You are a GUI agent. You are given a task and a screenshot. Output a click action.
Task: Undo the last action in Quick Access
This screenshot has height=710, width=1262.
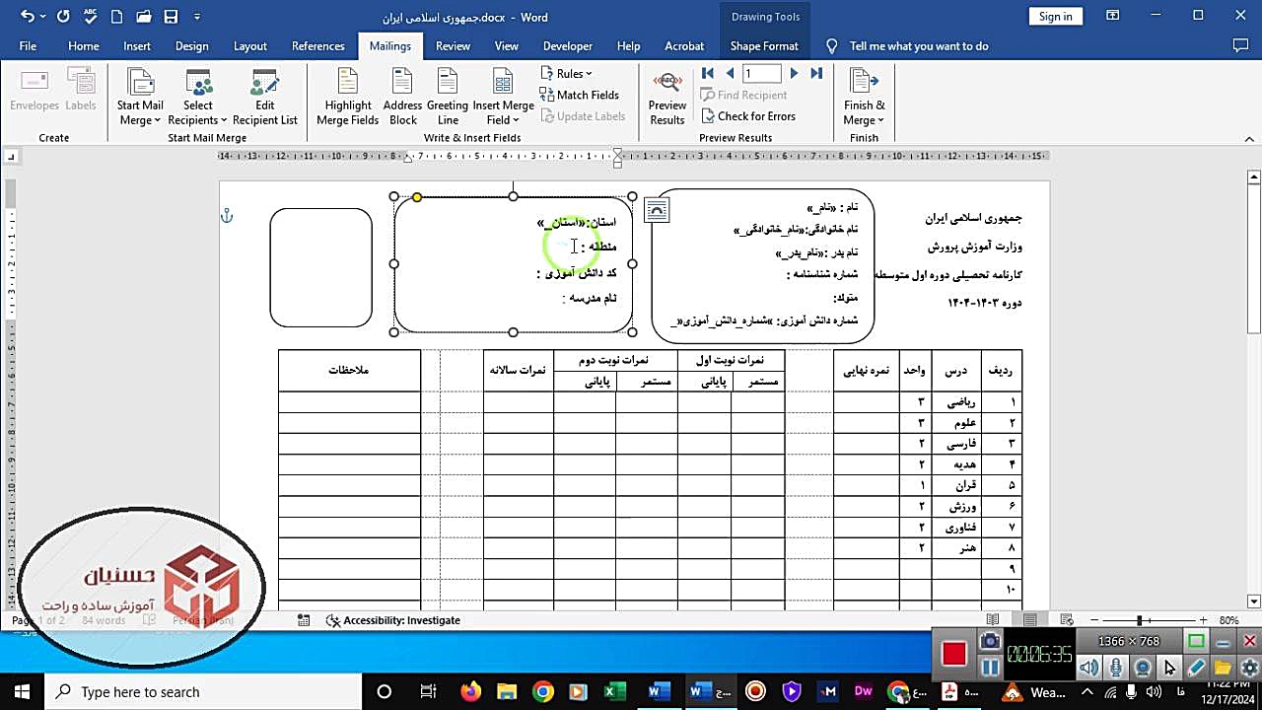coord(27,17)
